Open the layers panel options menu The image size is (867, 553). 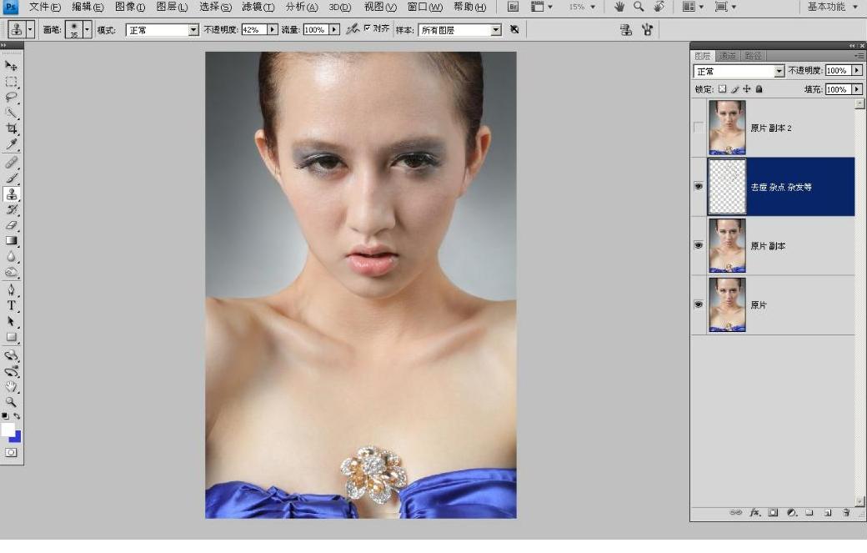coord(858,56)
